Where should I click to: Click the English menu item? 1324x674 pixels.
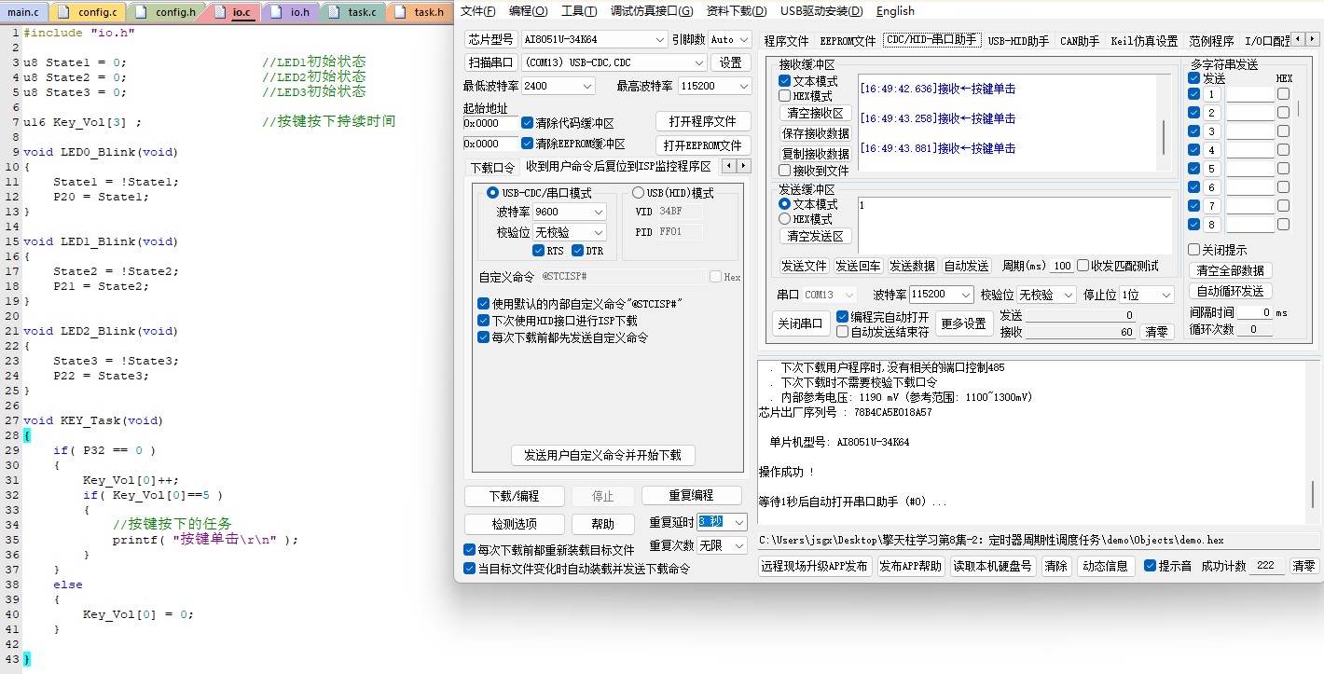click(895, 11)
